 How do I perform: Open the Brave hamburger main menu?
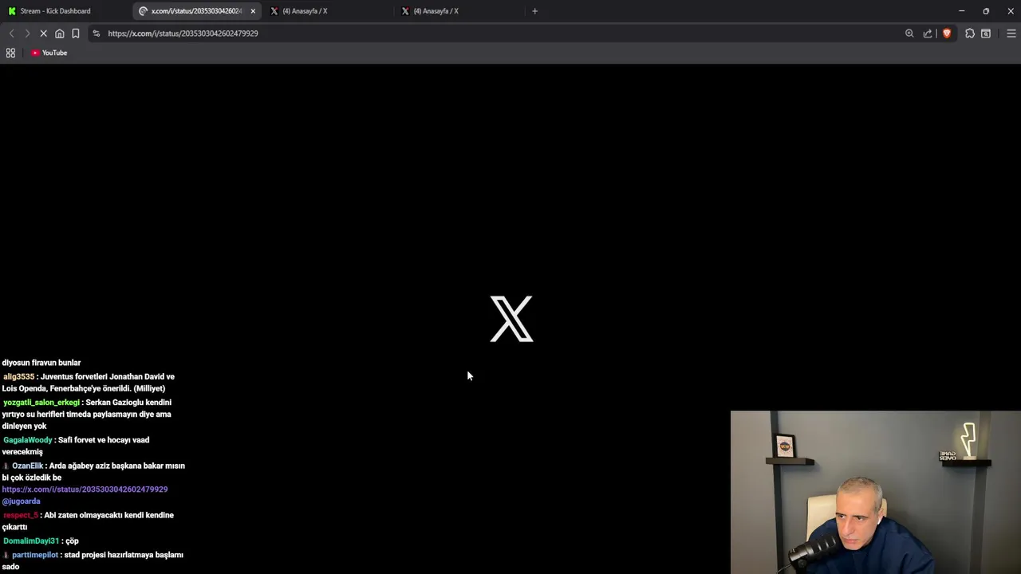point(1011,33)
